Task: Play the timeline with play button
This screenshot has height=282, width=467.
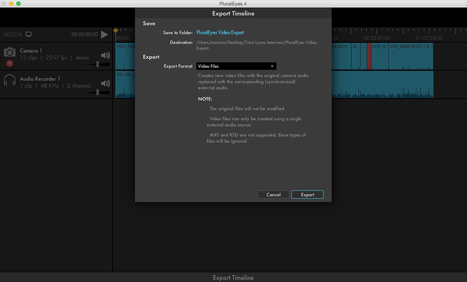Action: tap(105, 34)
